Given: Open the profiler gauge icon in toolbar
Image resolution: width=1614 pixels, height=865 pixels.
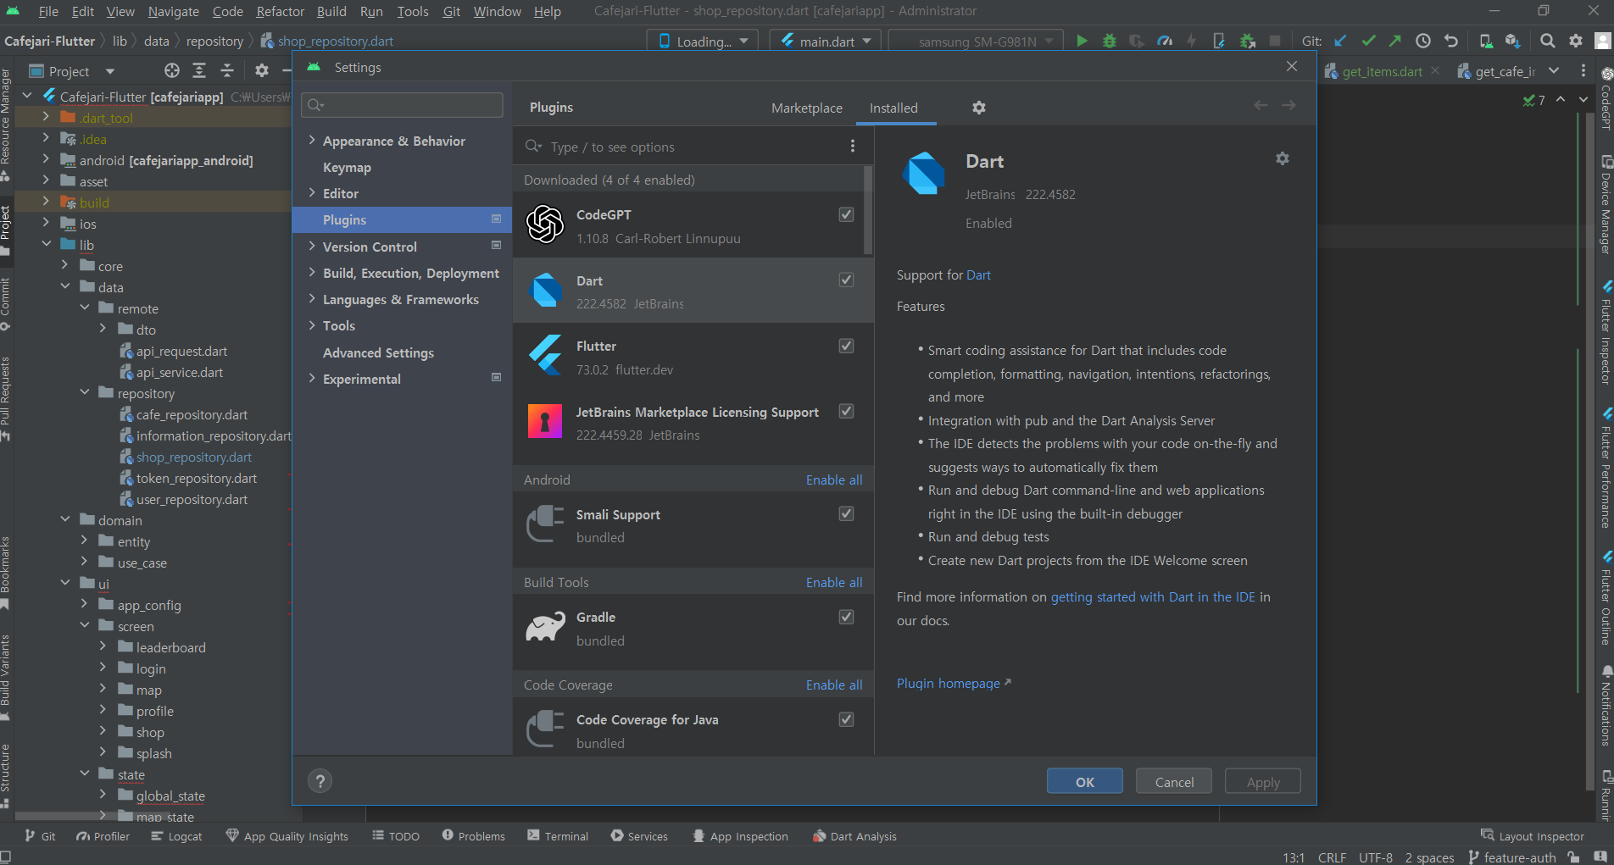Looking at the screenshot, I should tap(1165, 41).
